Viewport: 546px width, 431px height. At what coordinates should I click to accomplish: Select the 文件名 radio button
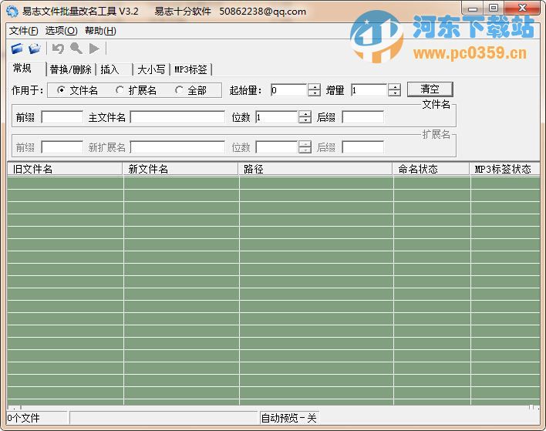pos(61,90)
